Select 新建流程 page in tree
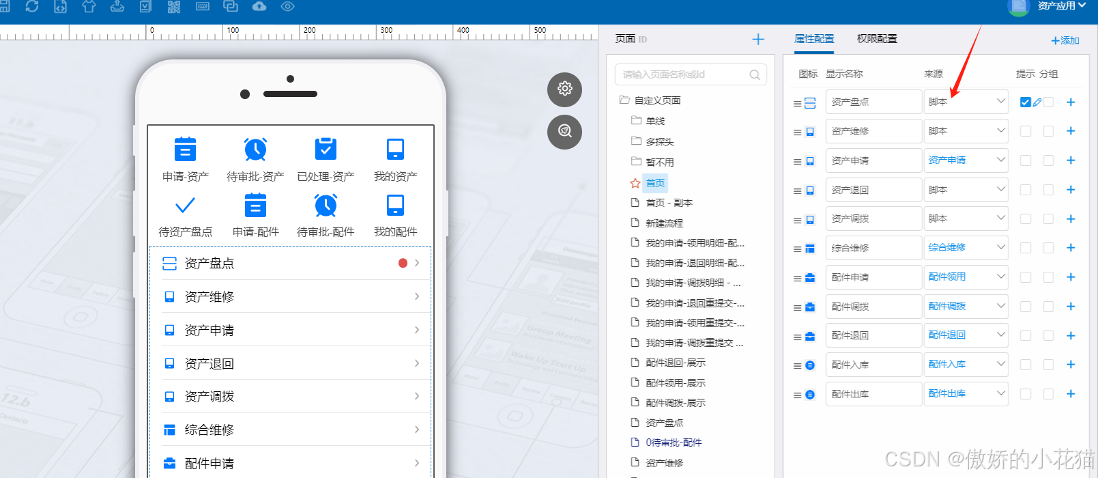Image resolution: width=1098 pixels, height=478 pixels. 664,223
